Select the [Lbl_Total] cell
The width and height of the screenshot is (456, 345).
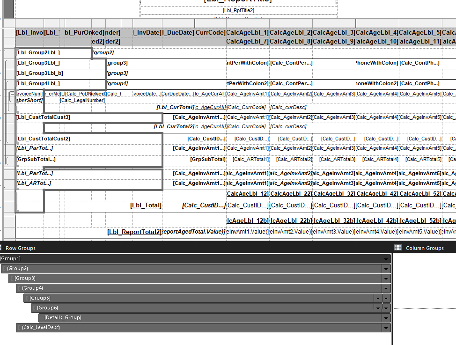pyautogui.click(x=146, y=206)
